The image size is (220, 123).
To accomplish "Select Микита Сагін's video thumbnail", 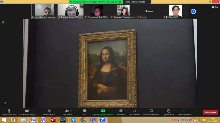I will pos(71,11).
